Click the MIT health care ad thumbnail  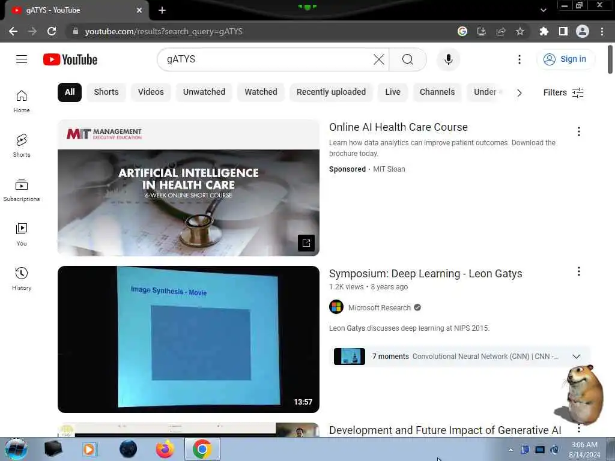[x=188, y=188]
